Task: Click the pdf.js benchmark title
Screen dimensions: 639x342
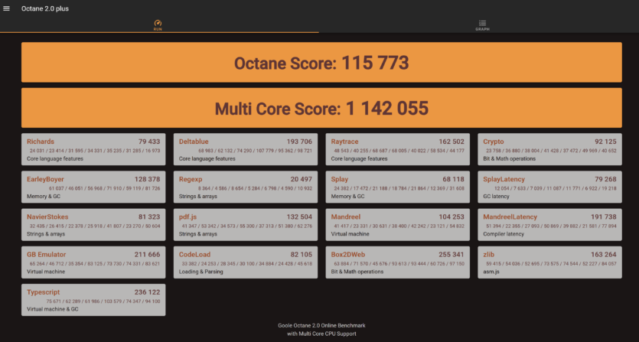Action: coord(187,217)
